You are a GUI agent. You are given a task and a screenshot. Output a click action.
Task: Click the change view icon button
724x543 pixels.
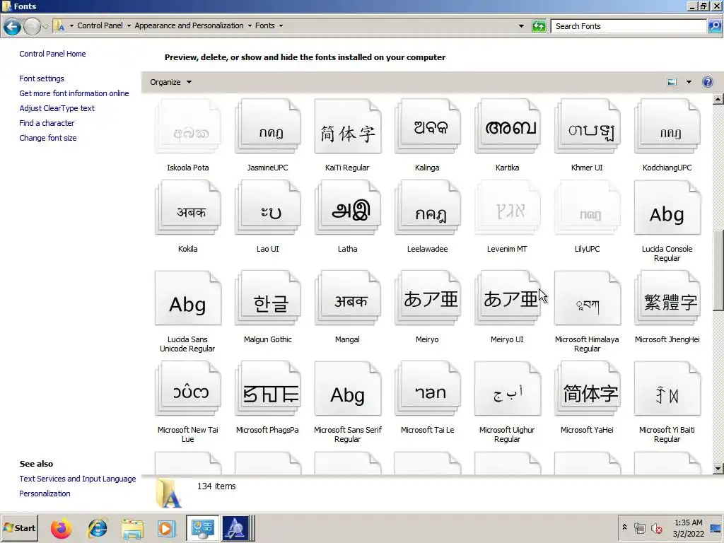point(672,82)
